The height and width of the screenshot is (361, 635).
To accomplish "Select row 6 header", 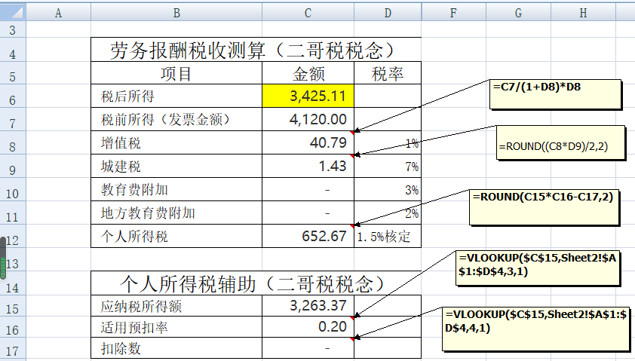I will click(x=13, y=96).
